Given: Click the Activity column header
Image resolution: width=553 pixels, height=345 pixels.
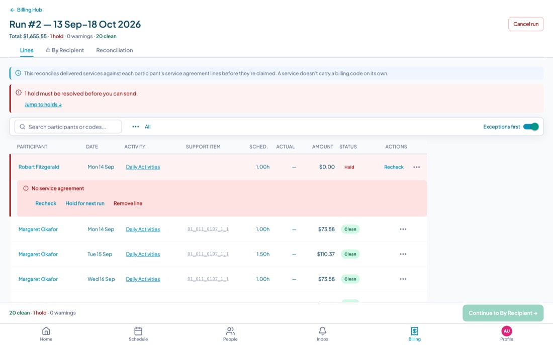Looking at the screenshot, I should 135,147.
